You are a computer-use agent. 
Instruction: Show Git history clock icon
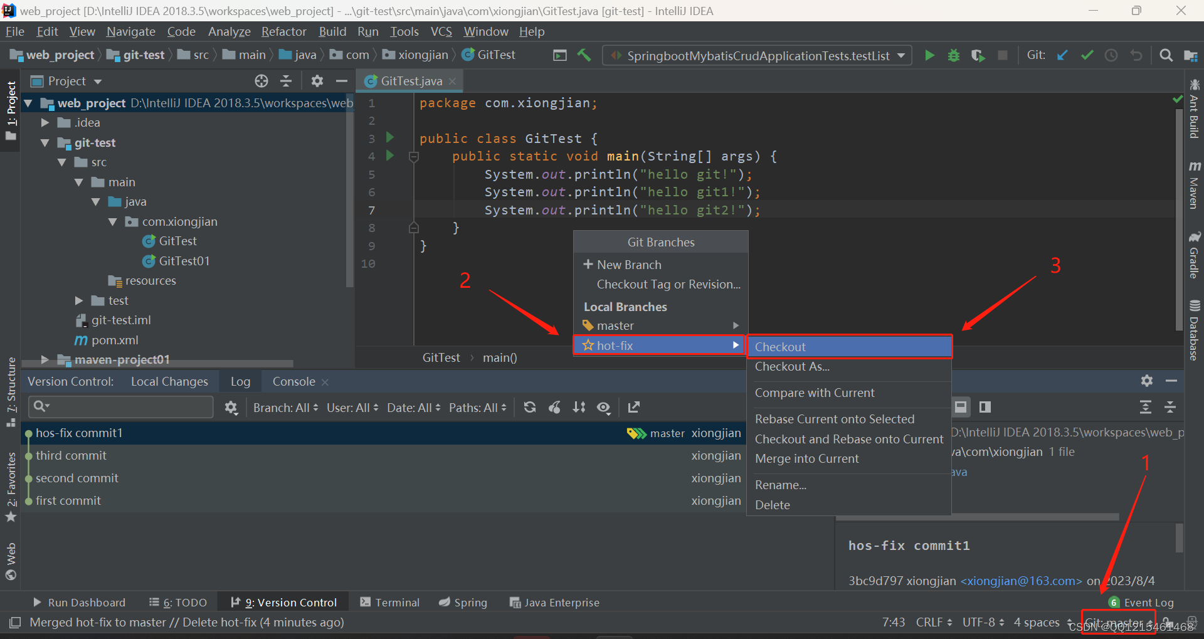[1111, 55]
